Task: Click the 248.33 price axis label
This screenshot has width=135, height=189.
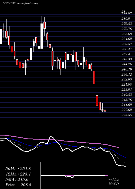Action: coord(127,59)
